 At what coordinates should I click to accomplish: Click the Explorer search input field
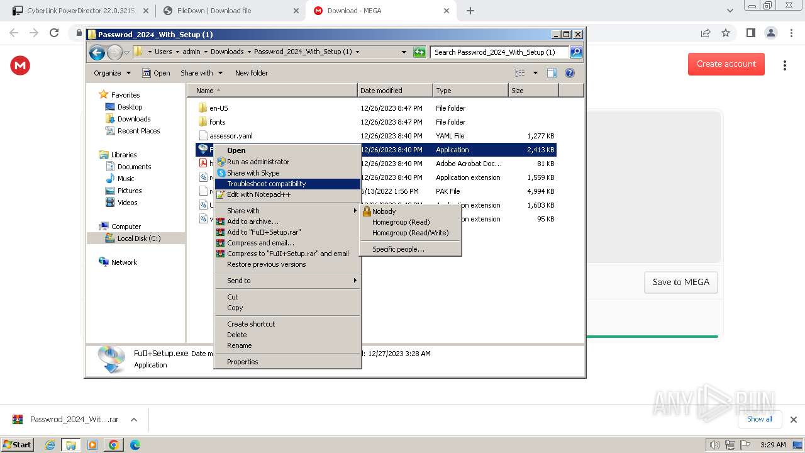coord(499,52)
